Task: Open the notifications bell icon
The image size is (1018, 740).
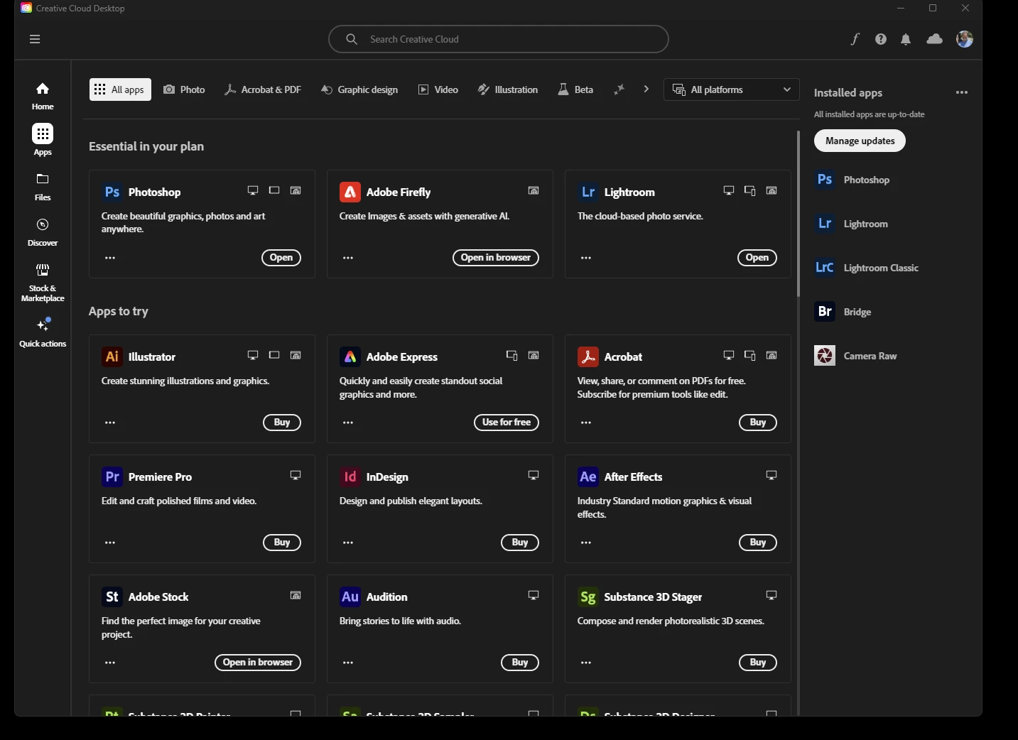Action: coord(906,39)
